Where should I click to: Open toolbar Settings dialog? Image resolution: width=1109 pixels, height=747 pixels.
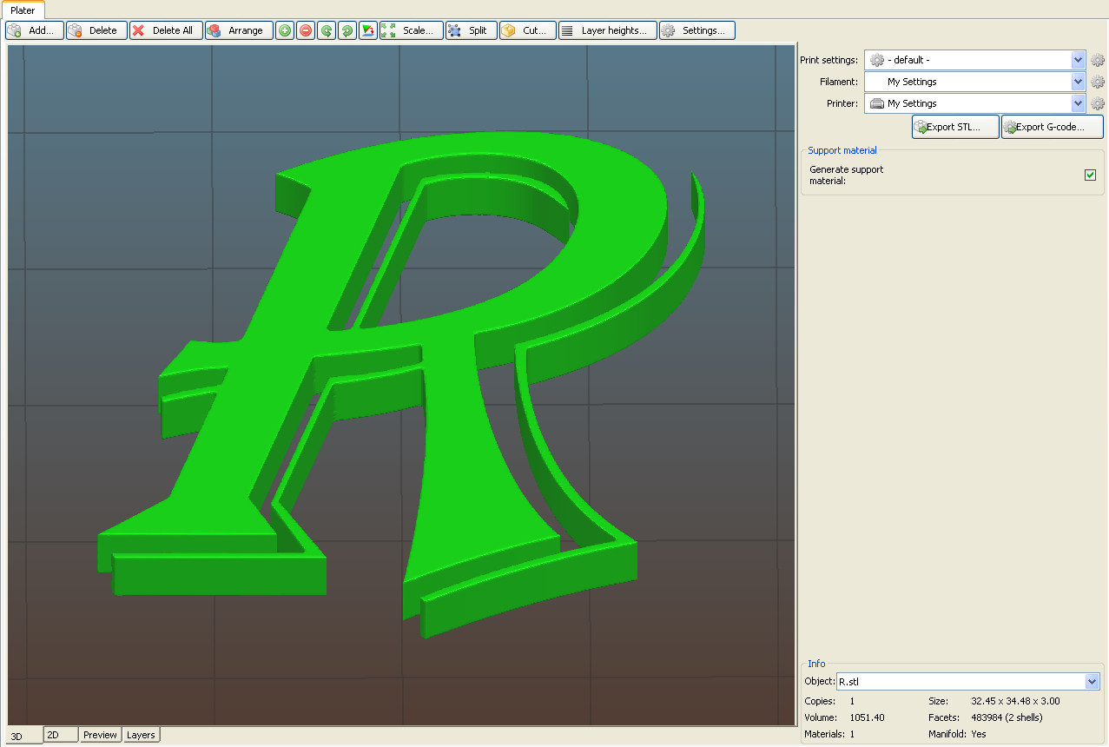click(x=696, y=30)
